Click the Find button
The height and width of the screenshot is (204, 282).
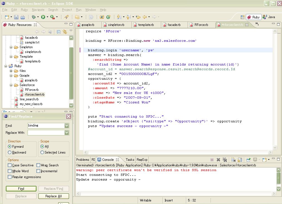(x=21, y=188)
